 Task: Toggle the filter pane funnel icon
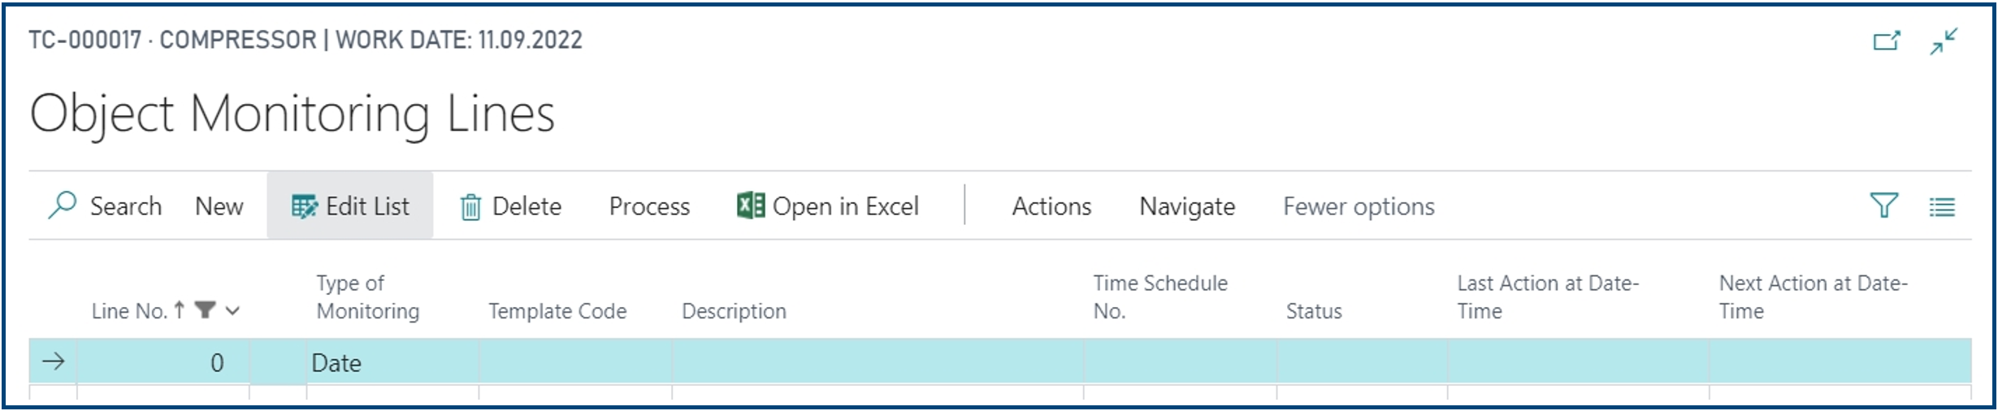pos(1883,205)
